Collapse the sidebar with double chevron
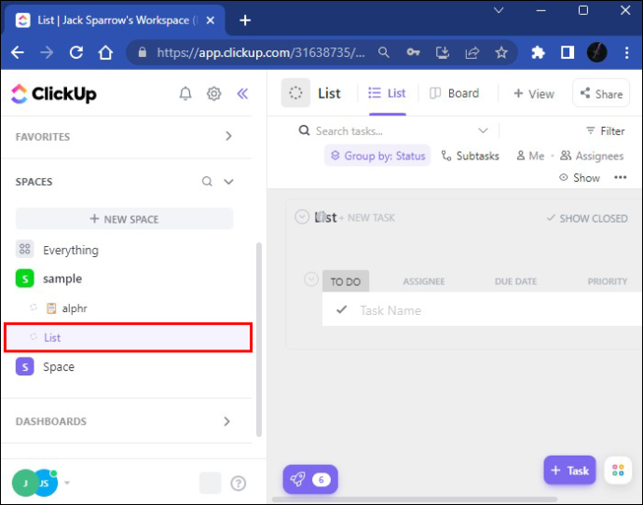Screen dimensions: 643x505 pyautogui.click(x=242, y=93)
